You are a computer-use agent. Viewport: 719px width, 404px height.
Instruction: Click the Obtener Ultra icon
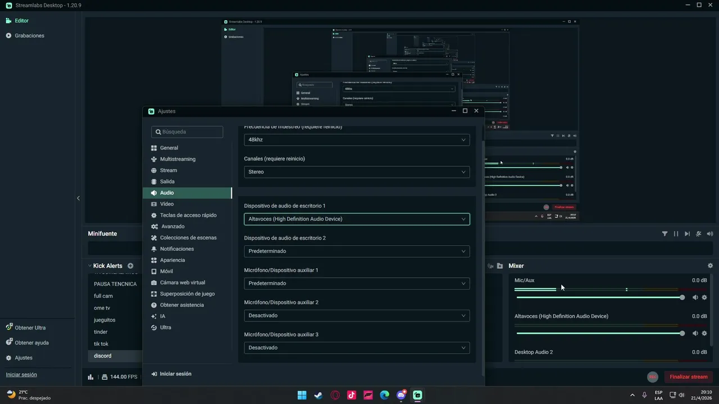click(9, 327)
